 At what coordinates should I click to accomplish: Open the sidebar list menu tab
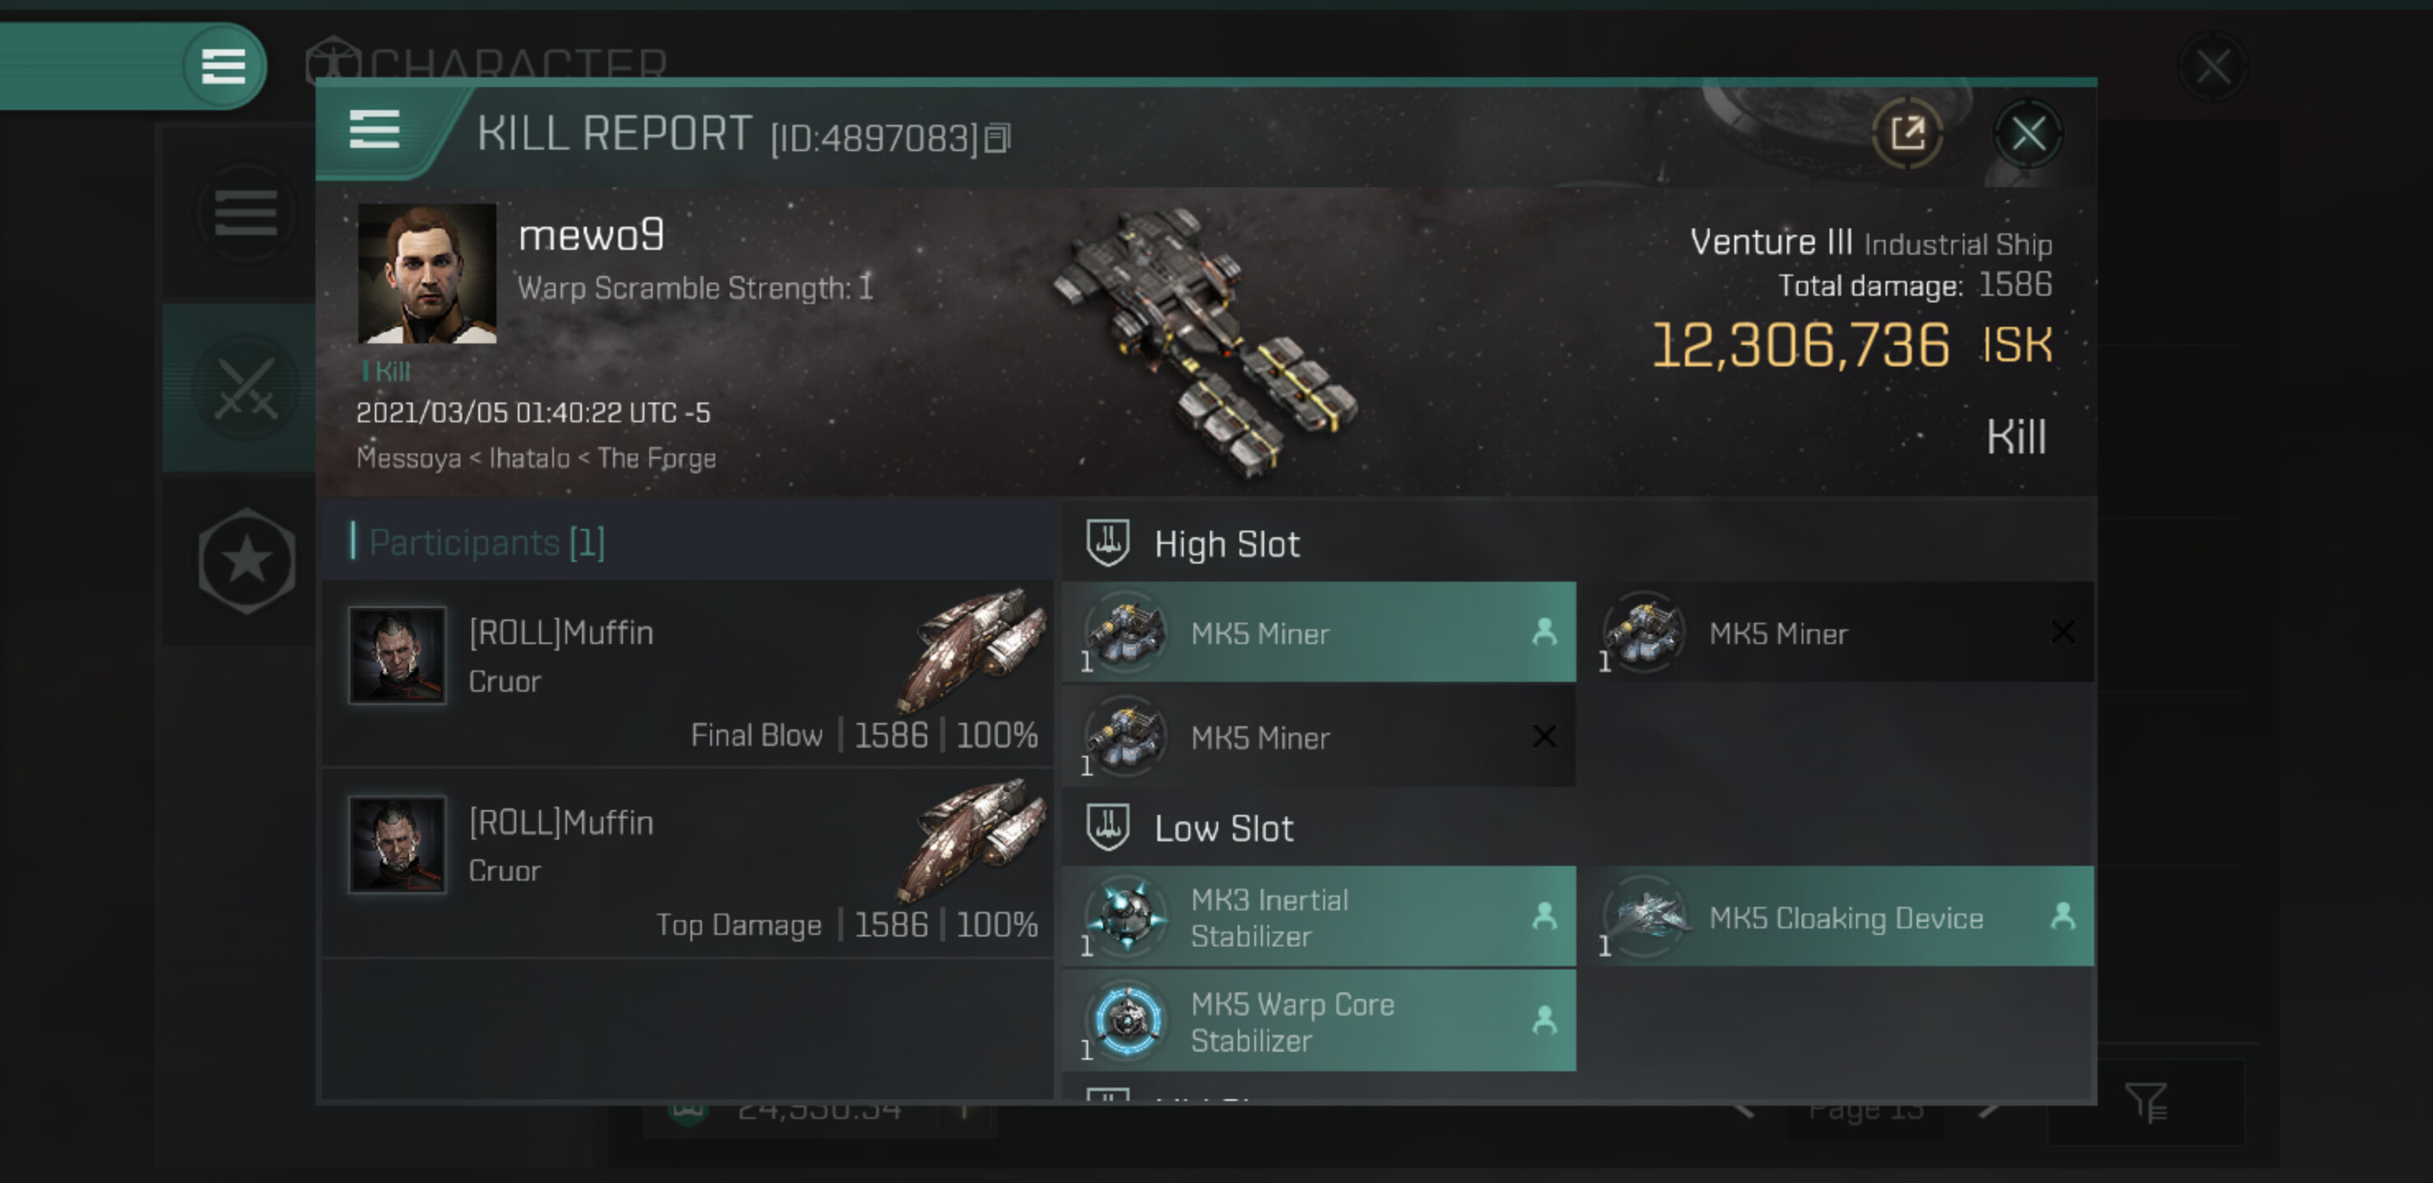(x=246, y=213)
